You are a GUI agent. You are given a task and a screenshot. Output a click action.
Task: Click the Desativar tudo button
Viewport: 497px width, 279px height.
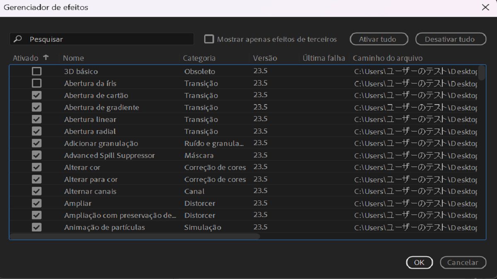point(451,38)
